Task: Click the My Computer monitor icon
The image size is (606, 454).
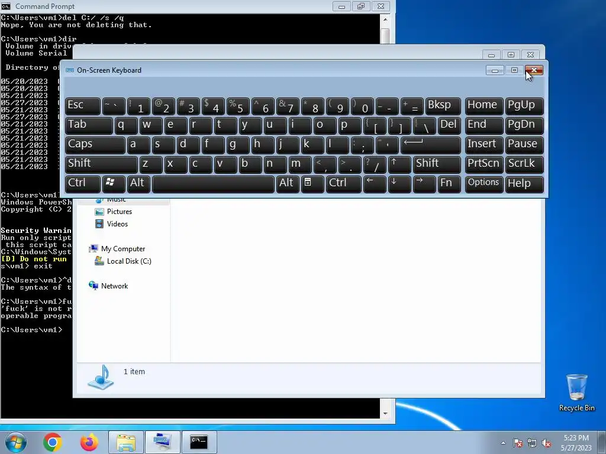Action: coord(93,249)
